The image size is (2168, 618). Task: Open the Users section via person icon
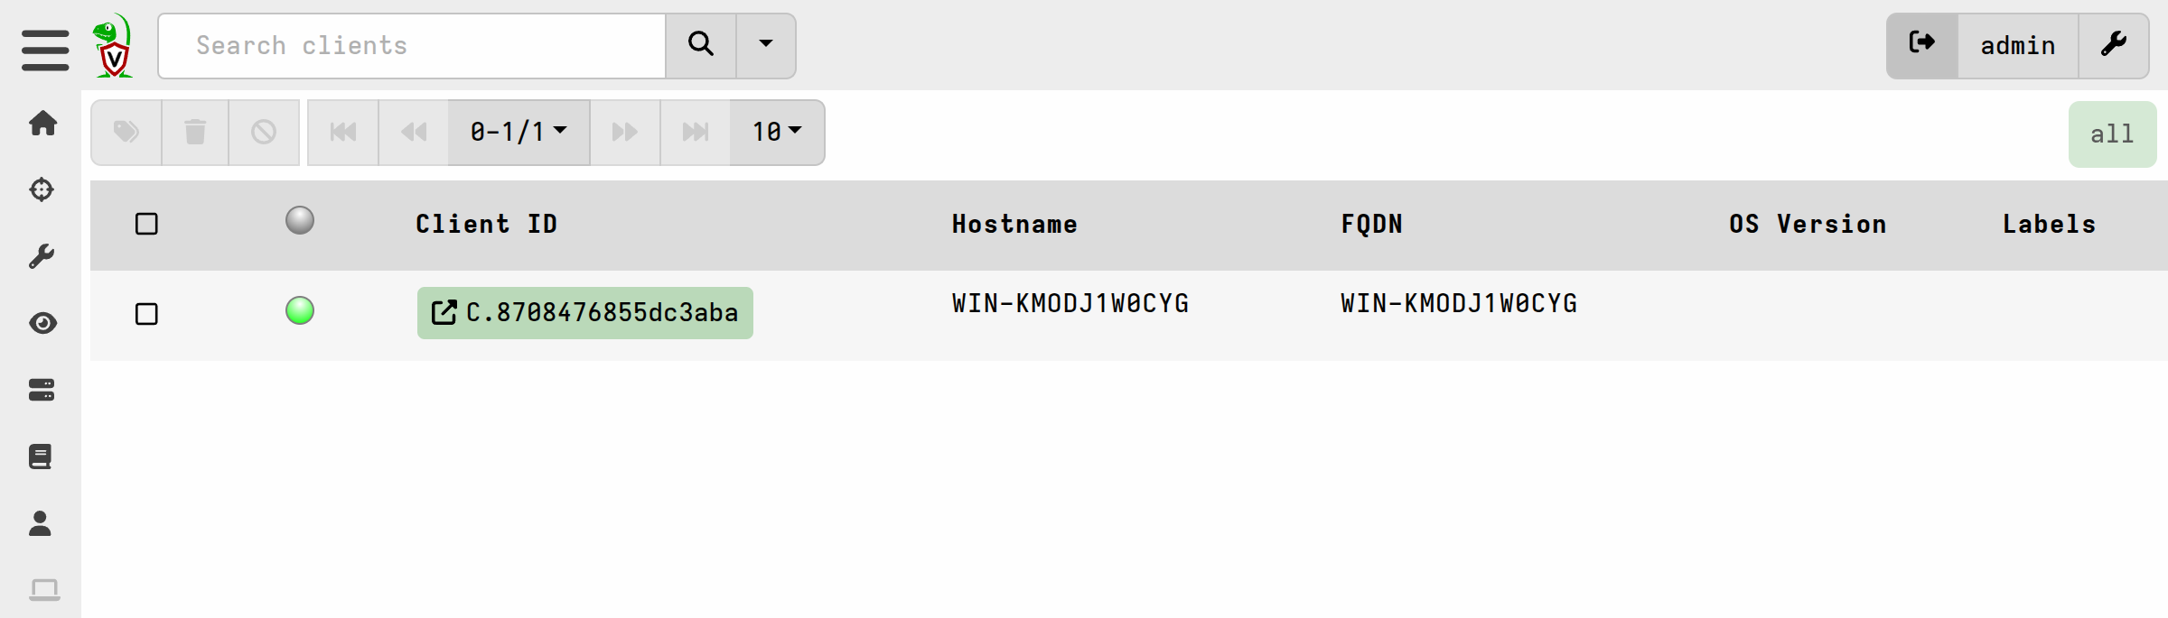click(x=42, y=522)
